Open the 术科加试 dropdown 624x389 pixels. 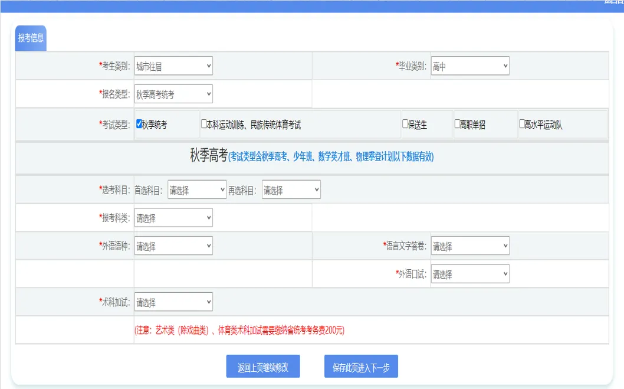[173, 302]
